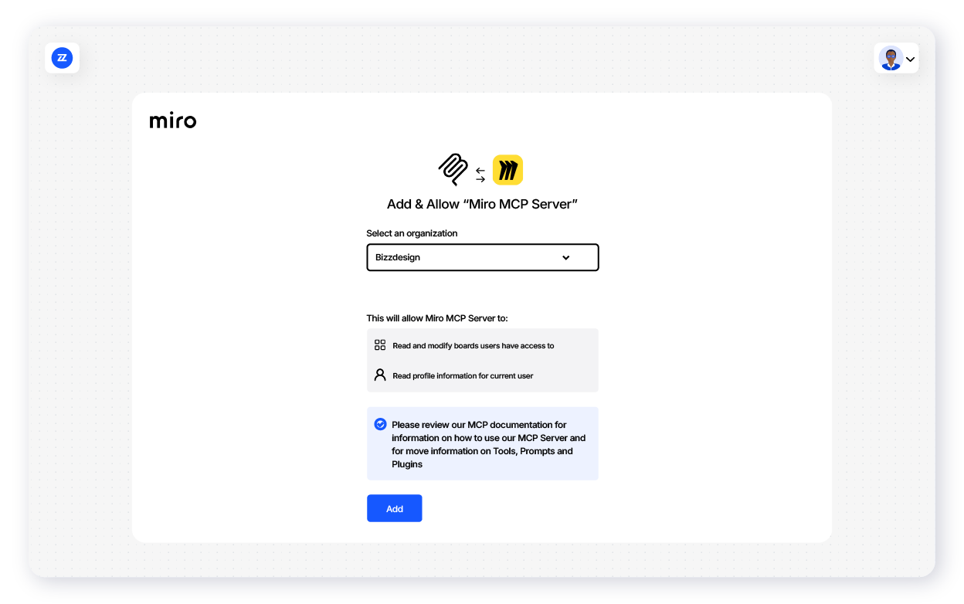The height and width of the screenshot is (604, 964).
Task: Open the user avatar profile menu
Action: point(891,58)
